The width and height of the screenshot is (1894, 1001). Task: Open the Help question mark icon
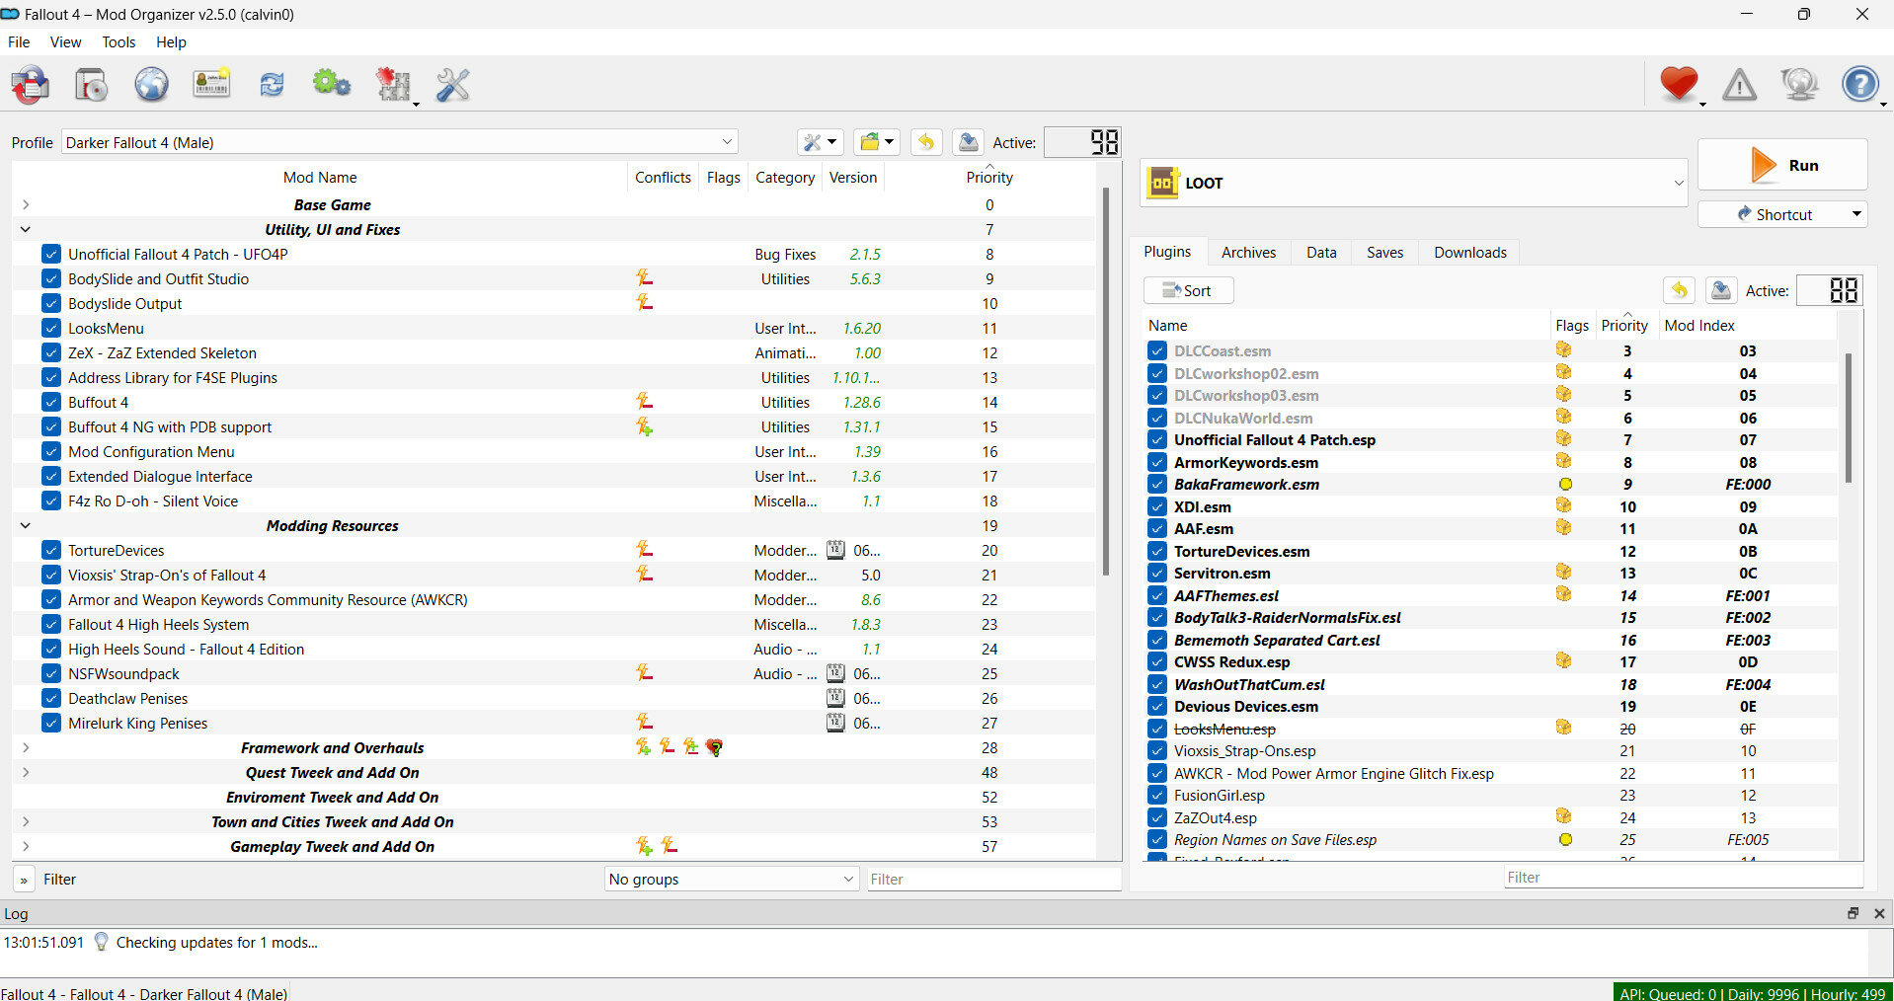[1859, 84]
